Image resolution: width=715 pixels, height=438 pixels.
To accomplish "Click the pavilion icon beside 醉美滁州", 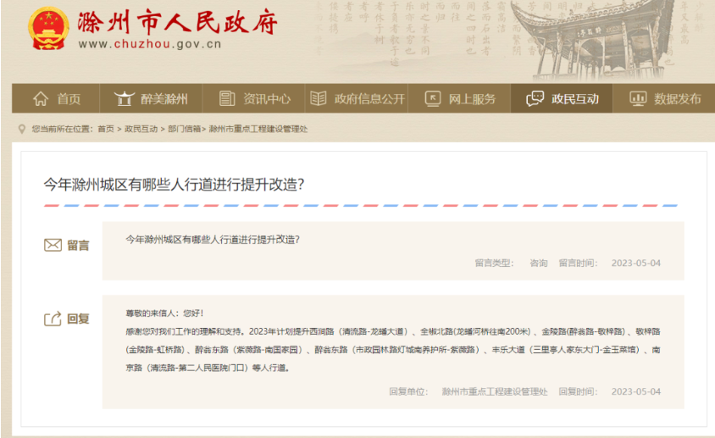I will [125, 98].
